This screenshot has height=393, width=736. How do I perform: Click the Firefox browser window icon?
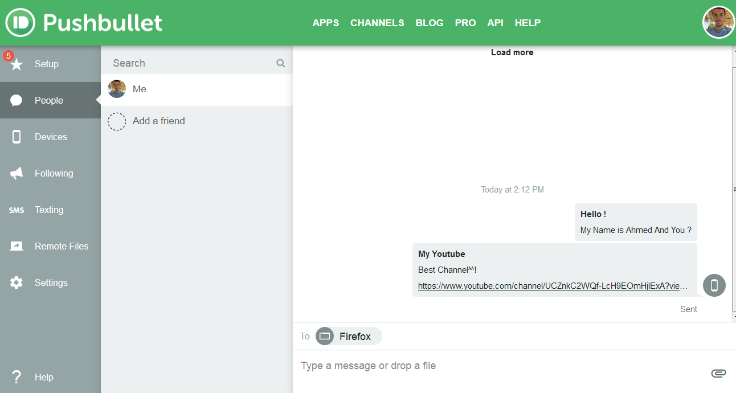tap(325, 336)
